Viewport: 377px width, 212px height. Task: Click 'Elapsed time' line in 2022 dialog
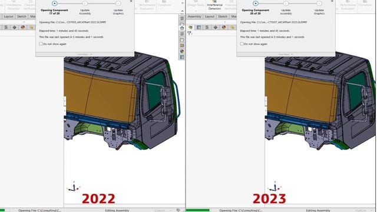tap(64, 31)
